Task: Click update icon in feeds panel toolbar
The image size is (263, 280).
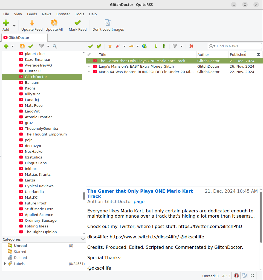Action: [x=22, y=46]
